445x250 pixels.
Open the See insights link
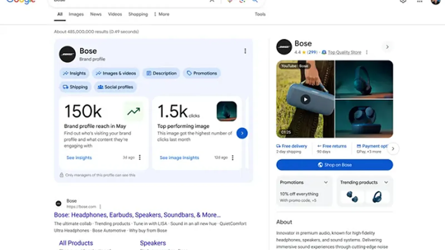pos(79,158)
